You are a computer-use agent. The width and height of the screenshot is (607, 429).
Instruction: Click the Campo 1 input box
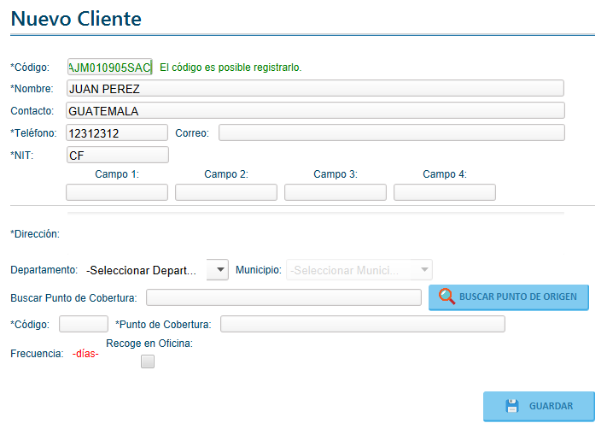click(117, 192)
